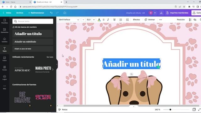Screen dimensions: 201x113
Task: Click the Imprime membretes button
Action: [177, 13]
